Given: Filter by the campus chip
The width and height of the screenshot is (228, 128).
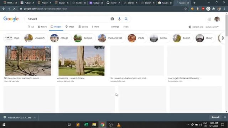Looking at the screenshot, I should pyautogui.click(x=84, y=38).
